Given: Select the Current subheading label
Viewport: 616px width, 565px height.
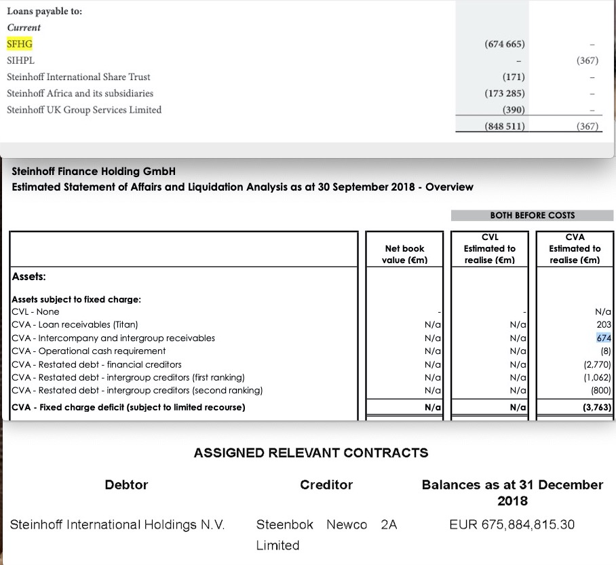Looking at the screenshot, I should tap(24, 28).
